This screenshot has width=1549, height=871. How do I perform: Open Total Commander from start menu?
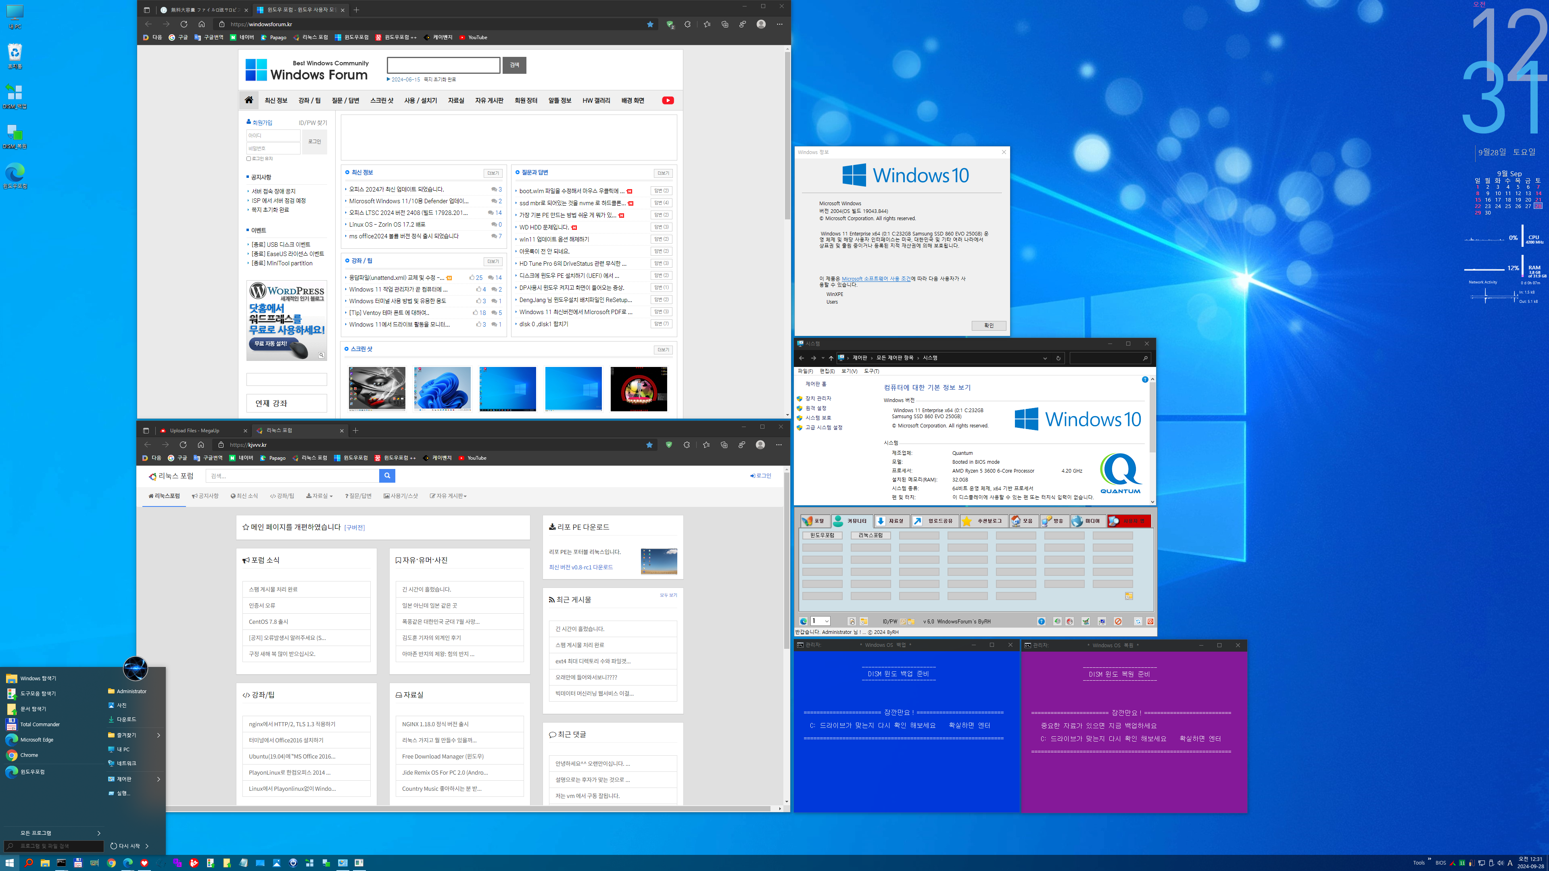click(x=40, y=724)
